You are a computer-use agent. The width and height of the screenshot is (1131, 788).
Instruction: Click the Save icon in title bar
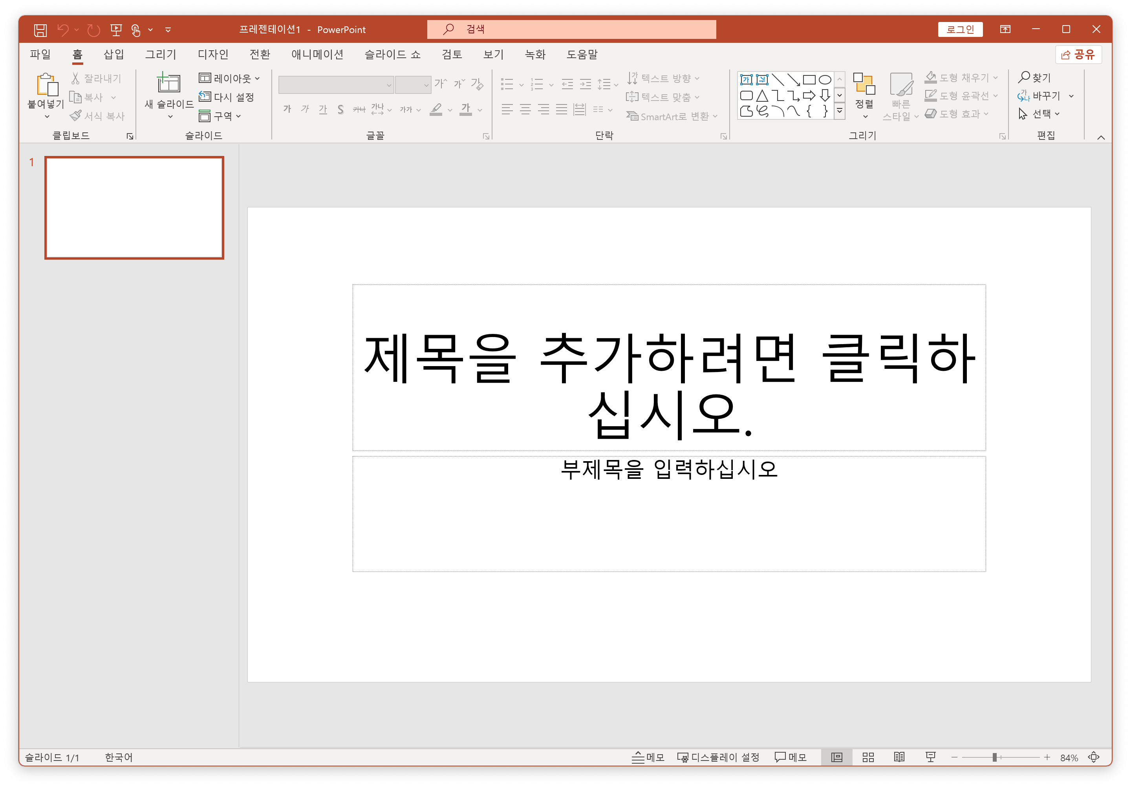(x=40, y=30)
